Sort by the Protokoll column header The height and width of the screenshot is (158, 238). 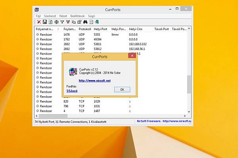click(x=85, y=29)
